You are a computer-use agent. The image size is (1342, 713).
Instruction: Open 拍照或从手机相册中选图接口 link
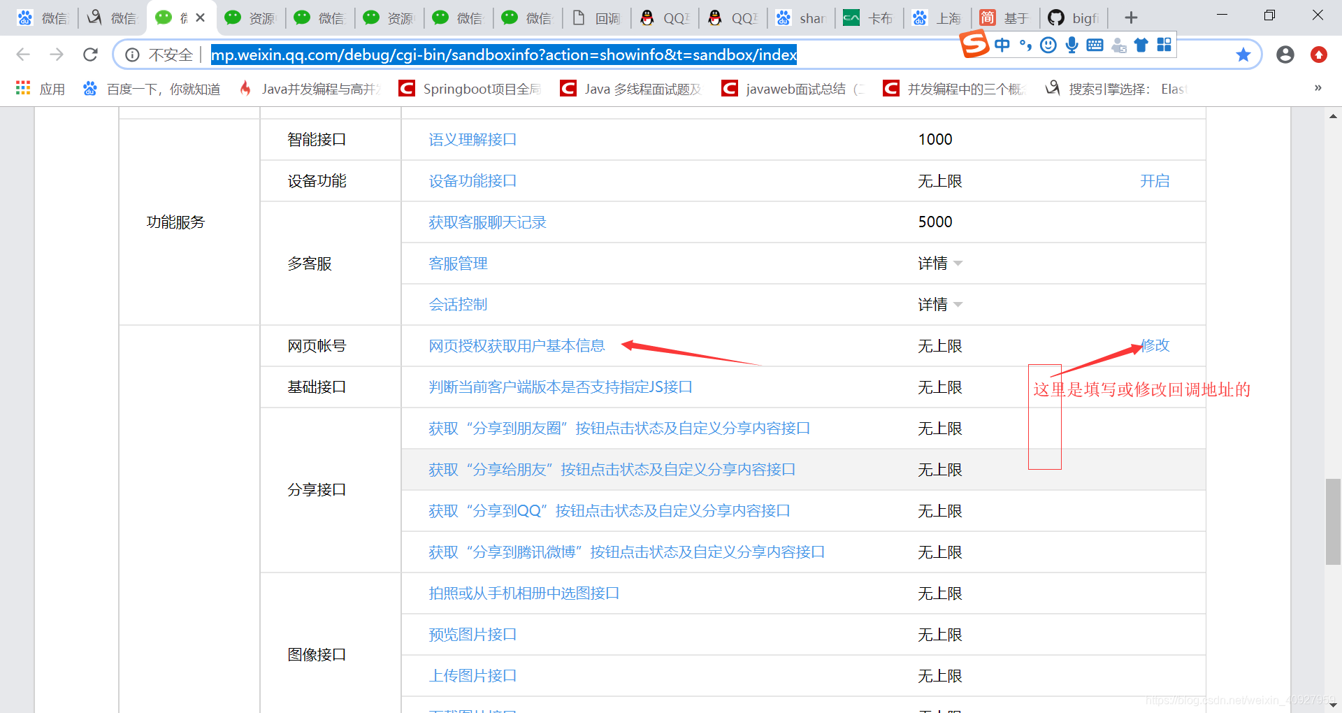coord(524,593)
